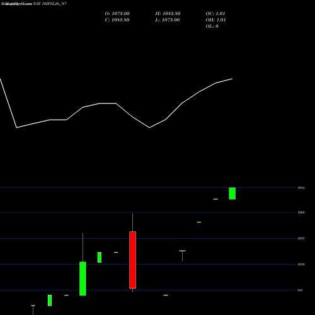
Task: Click the OL: 0 reading
Action: [212, 26]
